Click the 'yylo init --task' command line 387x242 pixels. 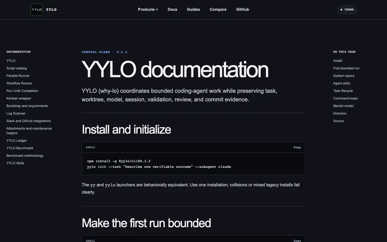(159, 167)
